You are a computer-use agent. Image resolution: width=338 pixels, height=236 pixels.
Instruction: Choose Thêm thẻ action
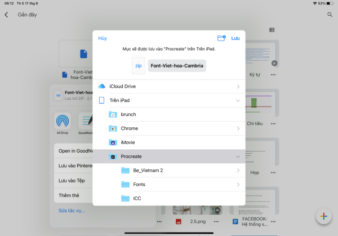(x=73, y=195)
